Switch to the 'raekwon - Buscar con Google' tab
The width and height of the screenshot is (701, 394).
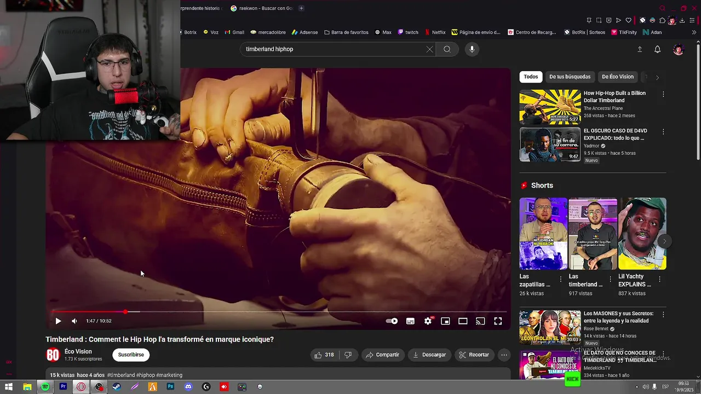point(262,8)
